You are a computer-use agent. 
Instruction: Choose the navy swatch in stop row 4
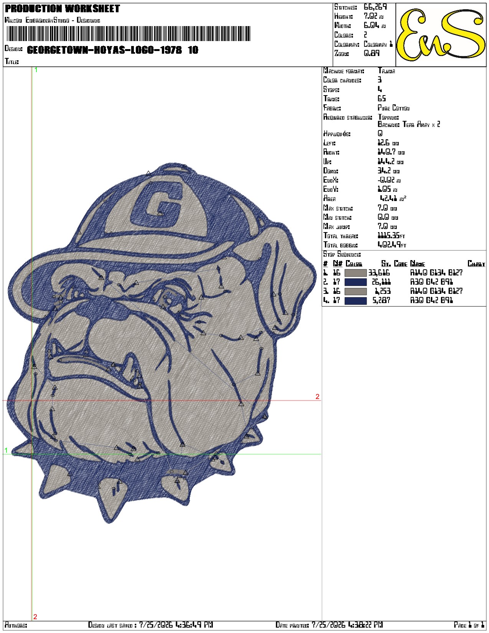point(356,300)
